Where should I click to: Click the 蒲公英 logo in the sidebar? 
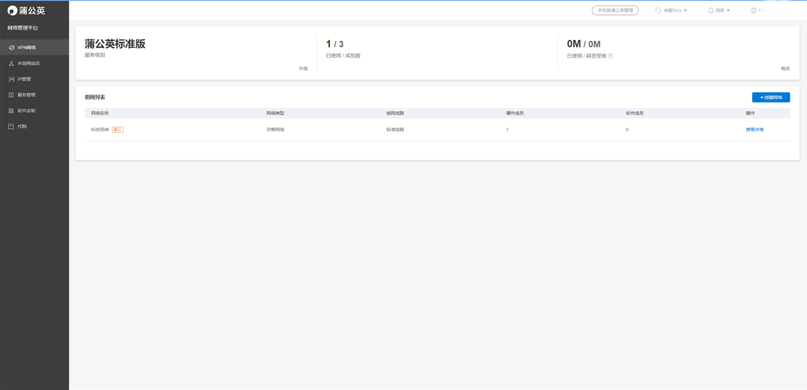[x=26, y=10]
